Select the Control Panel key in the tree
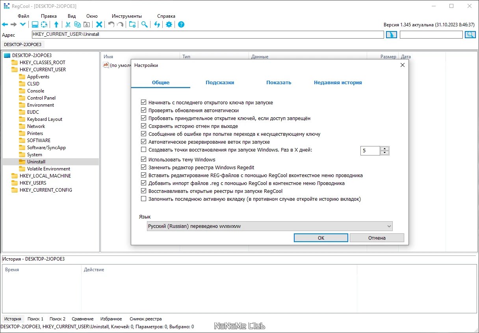 [x=41, y=98]
